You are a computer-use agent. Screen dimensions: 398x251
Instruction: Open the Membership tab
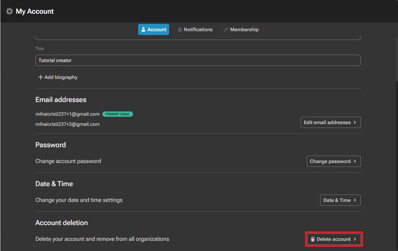241,30
